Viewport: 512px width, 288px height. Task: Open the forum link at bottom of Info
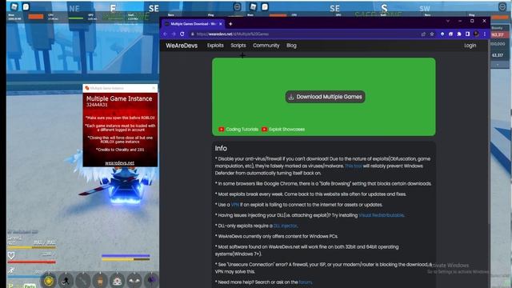(x=305, y=282)
